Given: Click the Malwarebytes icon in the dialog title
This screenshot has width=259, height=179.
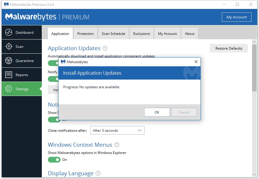Looking at the screenshot, I should 63,62.
